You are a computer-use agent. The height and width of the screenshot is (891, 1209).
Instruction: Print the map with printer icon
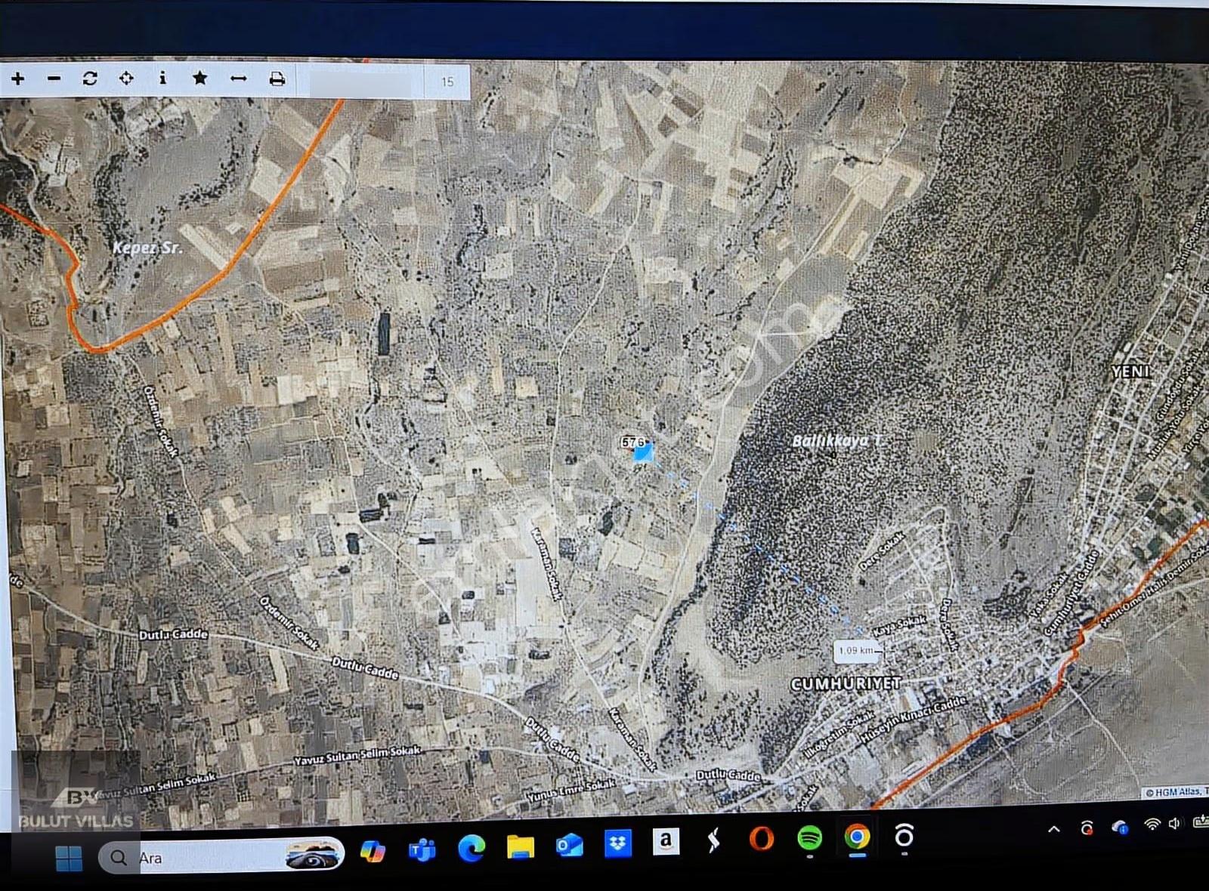tap(277, 79)
